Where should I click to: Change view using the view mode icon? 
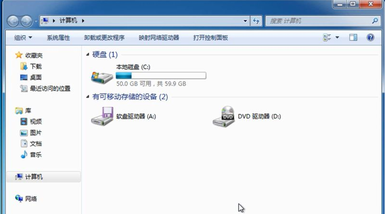coord(327,37)
